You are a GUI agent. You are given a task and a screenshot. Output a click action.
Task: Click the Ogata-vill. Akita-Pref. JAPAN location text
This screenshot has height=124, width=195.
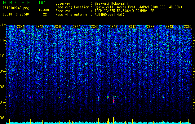122,7
